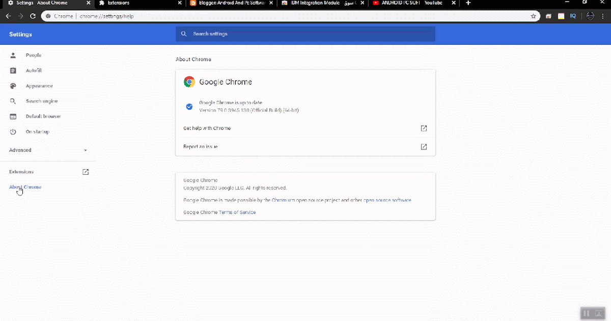Click Copyright 2020 Google LLC text
This screenshot has height=321, width=611.
click(235, 188)
